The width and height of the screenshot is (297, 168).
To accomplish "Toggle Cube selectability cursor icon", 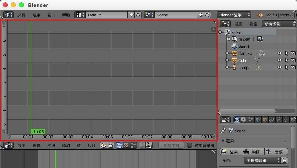I will coord(286,61).
